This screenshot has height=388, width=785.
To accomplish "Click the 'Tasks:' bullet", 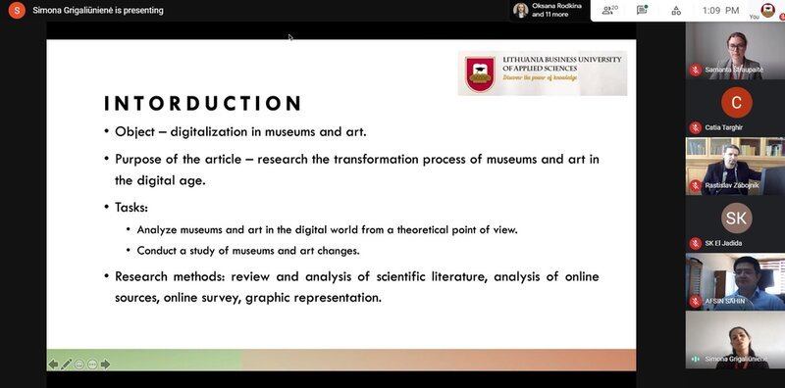I will (x=131, y=207).
